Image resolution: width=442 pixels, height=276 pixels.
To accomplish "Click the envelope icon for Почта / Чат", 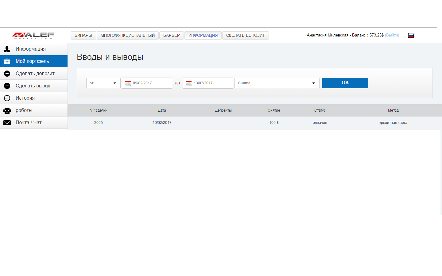I will (x=7, y=123).
